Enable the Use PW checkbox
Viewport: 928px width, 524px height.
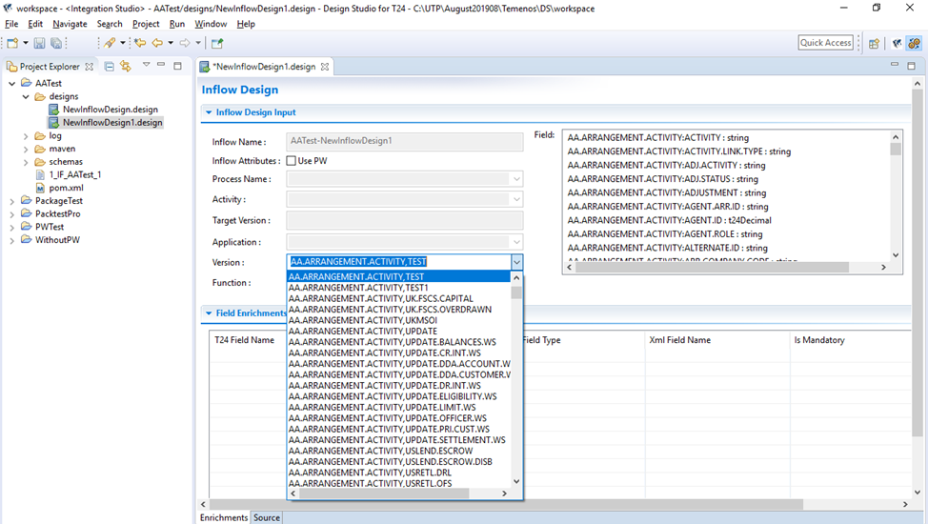point(292,161)
